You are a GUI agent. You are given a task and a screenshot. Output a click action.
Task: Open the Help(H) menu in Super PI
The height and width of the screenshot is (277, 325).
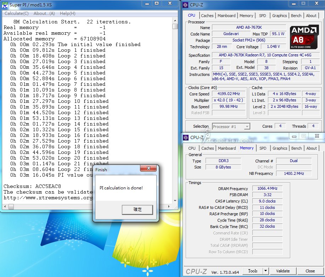pos(68,13)
